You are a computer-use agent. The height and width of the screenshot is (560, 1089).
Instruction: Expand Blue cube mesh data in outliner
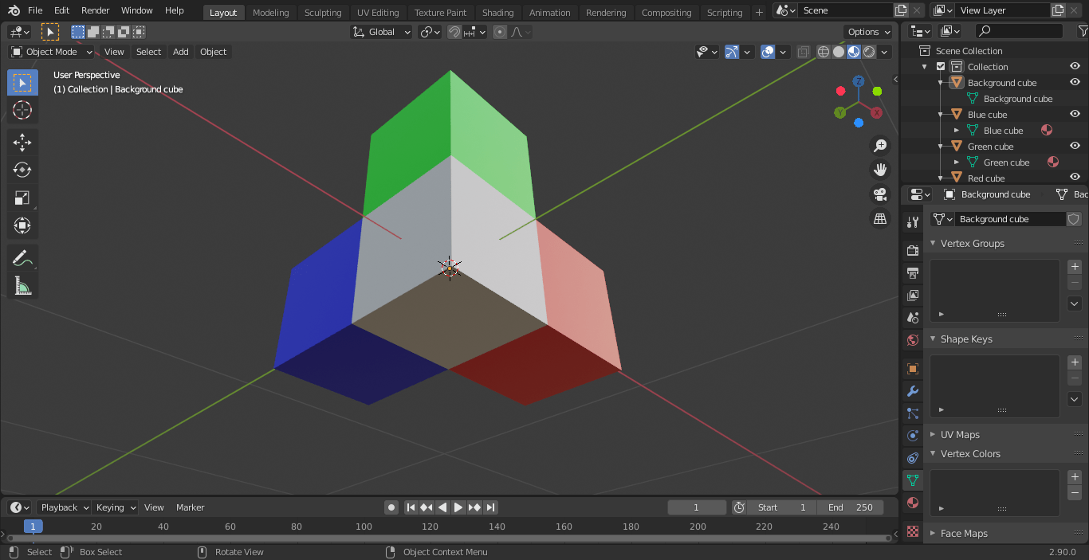(x=957, y=131)
